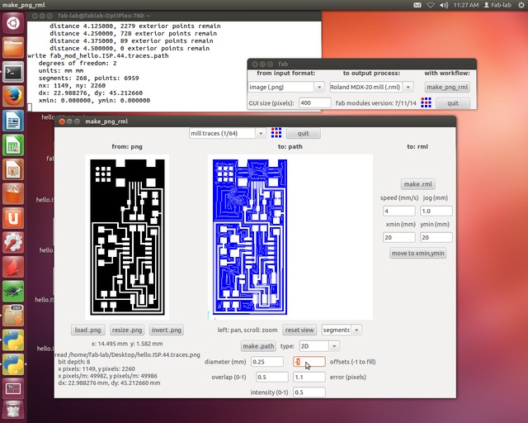The width and height of the screenshot is (528, 423).
Task: Click the jog (mm) input field
Action: pyautogui.click(x=436, y=211)
